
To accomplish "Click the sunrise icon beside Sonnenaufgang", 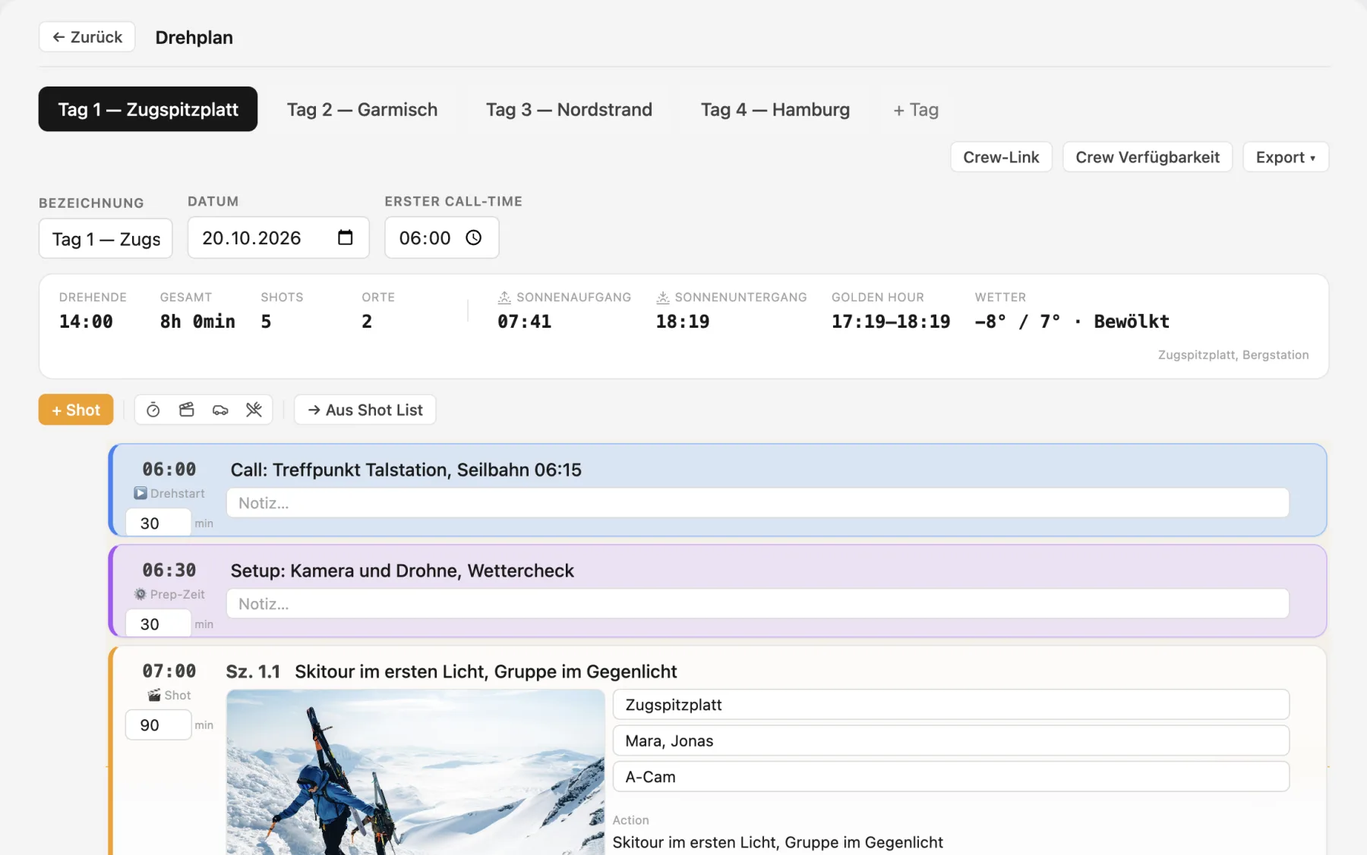I will coord(504,297).
